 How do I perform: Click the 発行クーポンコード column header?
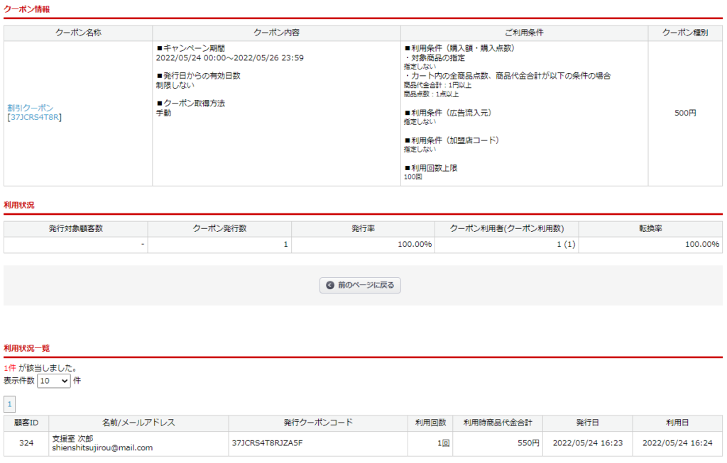(318, 423)
